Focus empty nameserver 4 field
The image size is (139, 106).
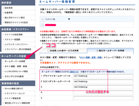pos(103,92)
